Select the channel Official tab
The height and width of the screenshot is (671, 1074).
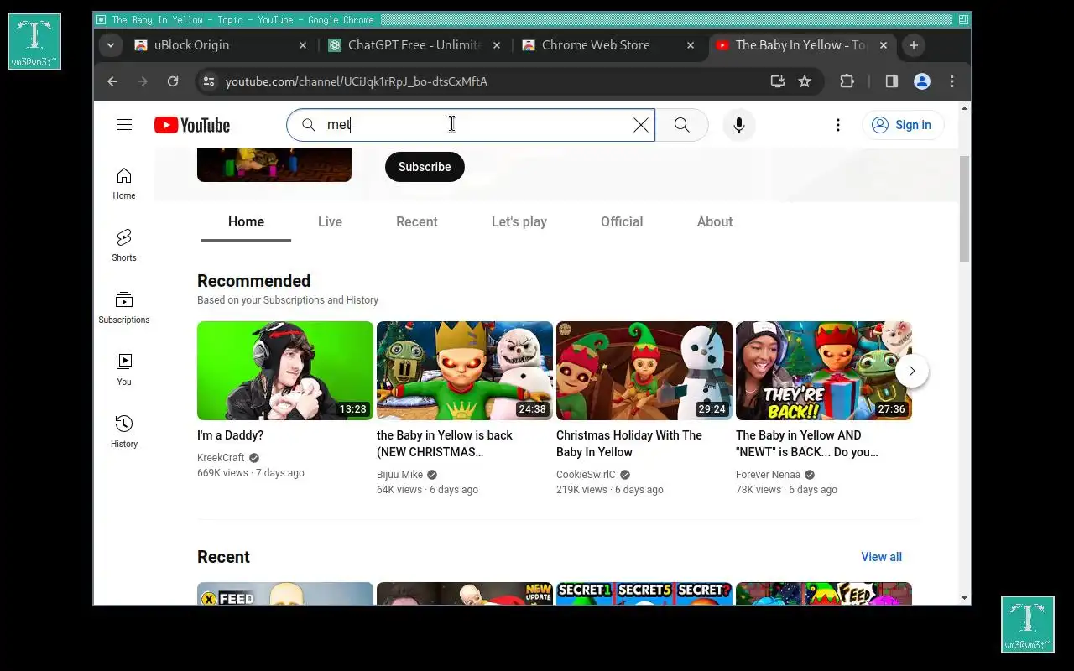(x=622, y=222)
